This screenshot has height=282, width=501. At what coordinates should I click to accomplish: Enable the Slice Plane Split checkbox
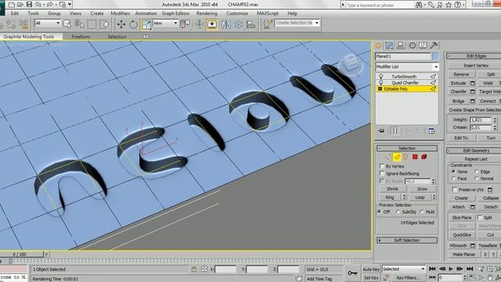[480, 218]
